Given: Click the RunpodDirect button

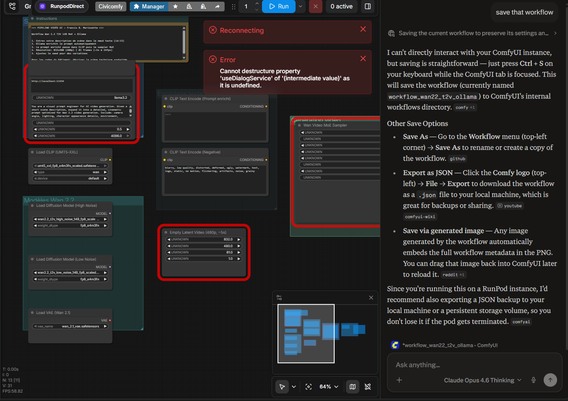Looking at the screenshot, I should [62, 6].
